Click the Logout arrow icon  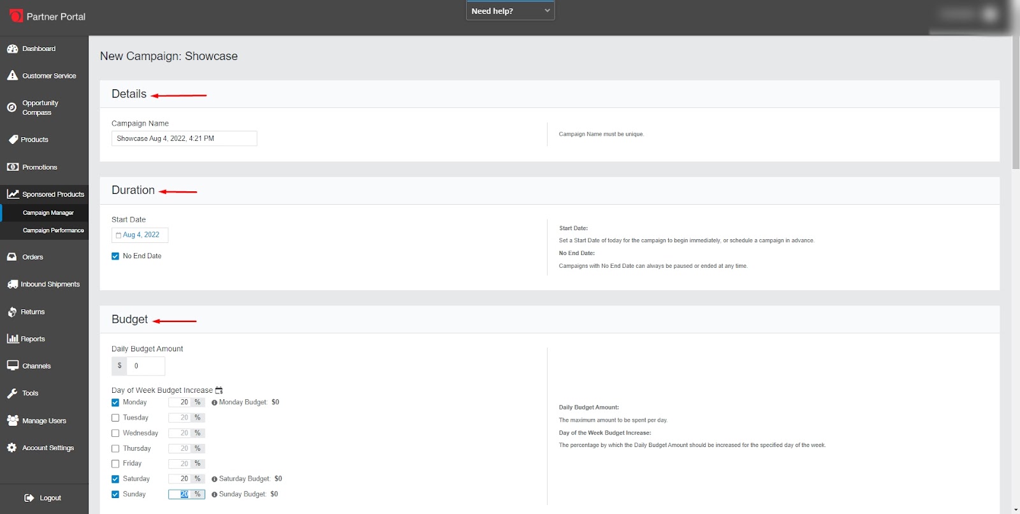[x=29, y=498]
